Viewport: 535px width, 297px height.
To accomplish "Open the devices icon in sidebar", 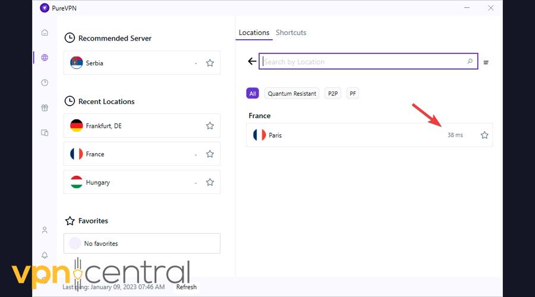I will (x=45, y=132).
